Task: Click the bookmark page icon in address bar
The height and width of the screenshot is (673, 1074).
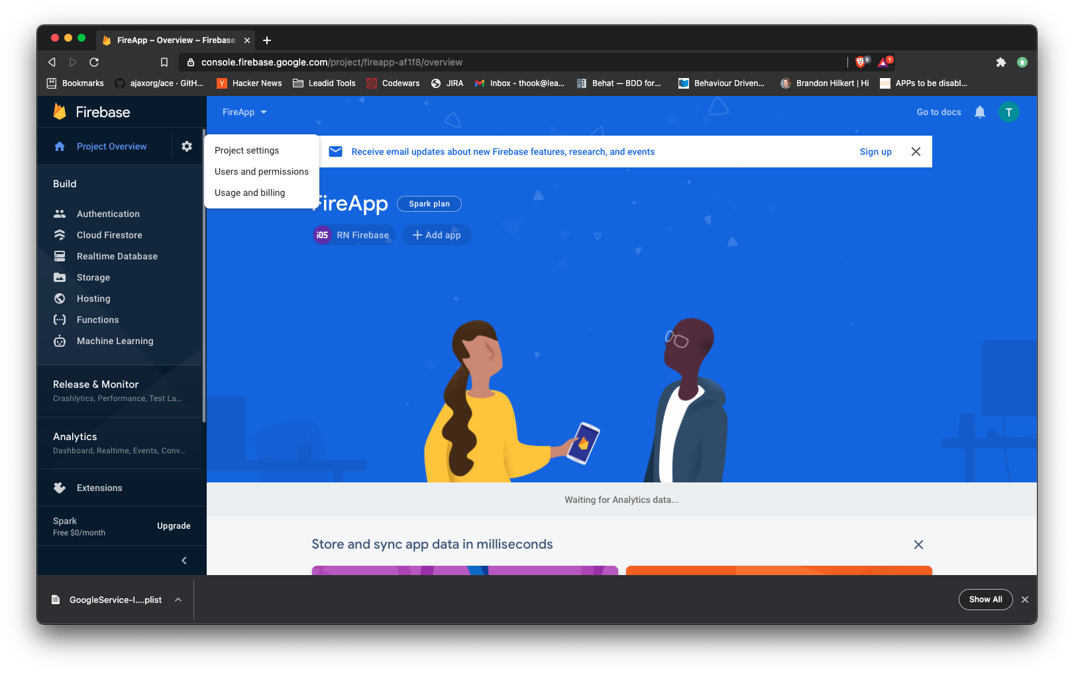Action: click(x=164, y=62)
